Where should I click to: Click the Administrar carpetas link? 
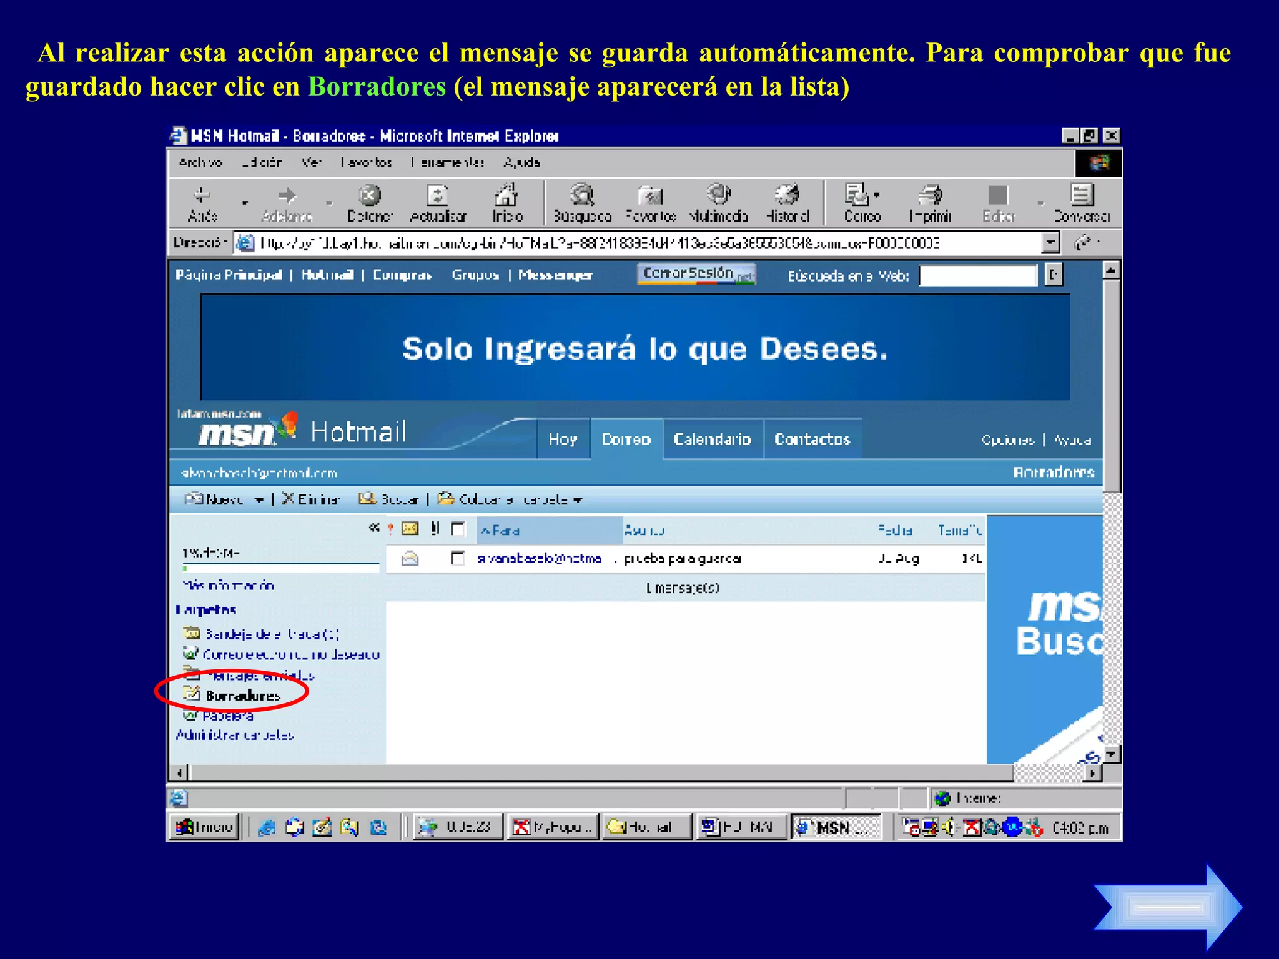[x=235, y=735]
